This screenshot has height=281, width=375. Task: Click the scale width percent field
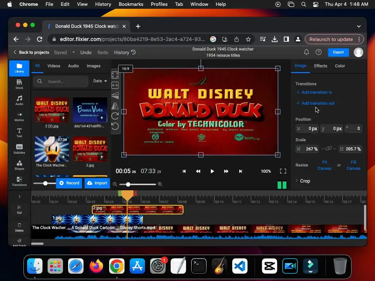coord(307,149)
